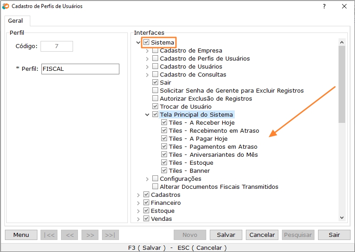
Task: Click the Cancelar button
Action: [262, 235]
